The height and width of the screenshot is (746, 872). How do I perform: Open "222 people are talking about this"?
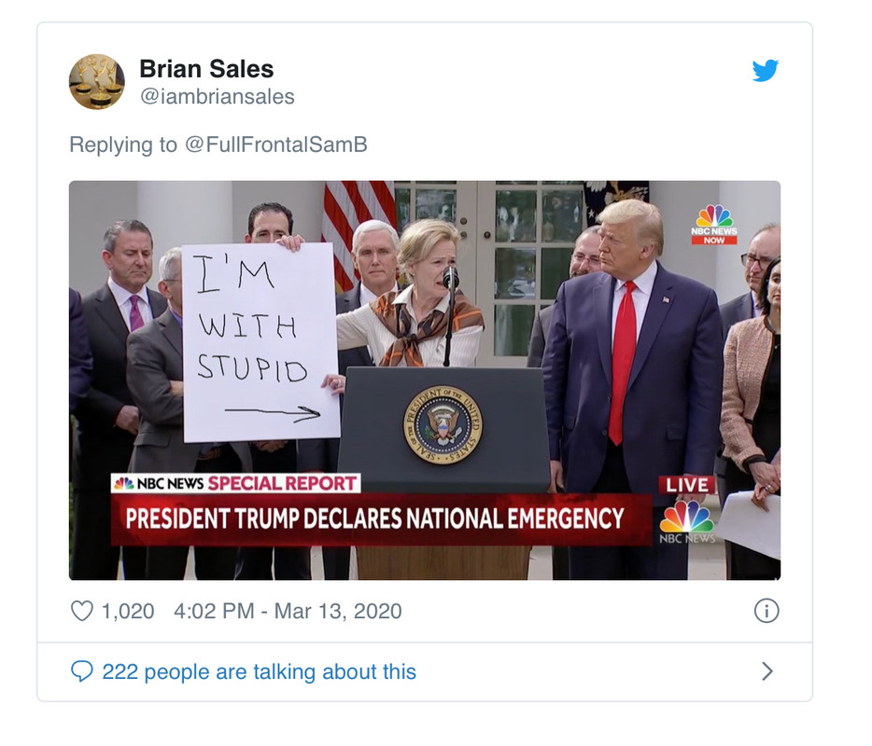[259, 671]
